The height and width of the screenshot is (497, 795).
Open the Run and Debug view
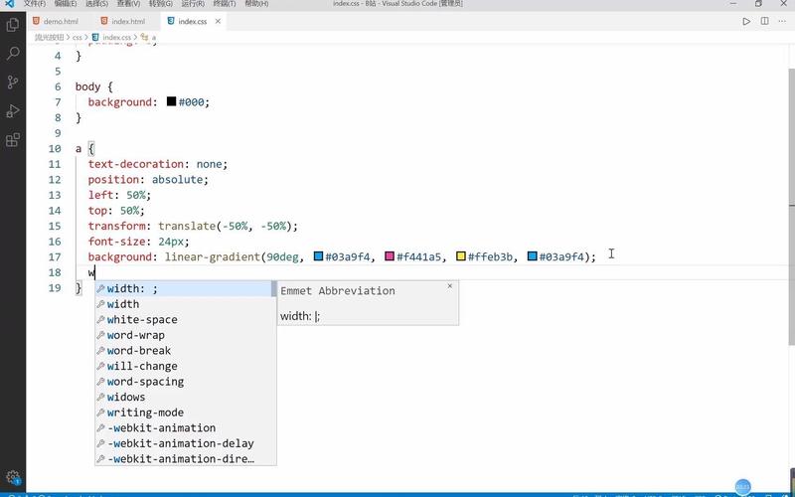pos(13,110)
